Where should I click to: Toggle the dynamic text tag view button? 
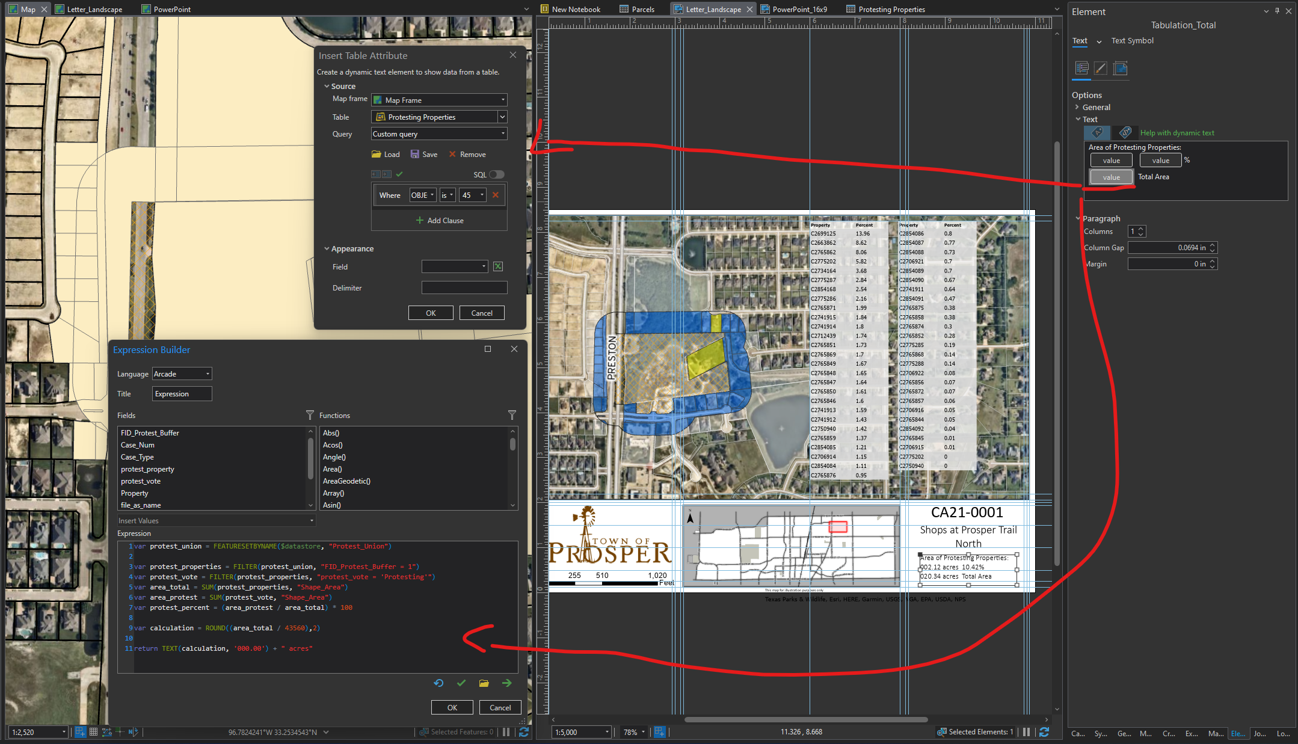click(1124, 132)
